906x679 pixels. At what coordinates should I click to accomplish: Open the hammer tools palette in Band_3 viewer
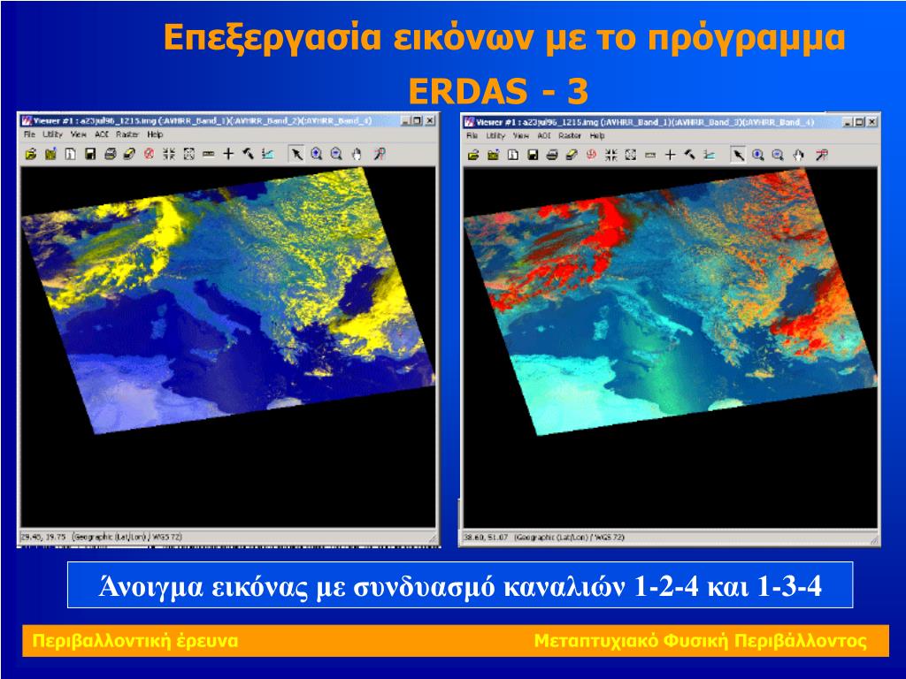coord(689,155)
